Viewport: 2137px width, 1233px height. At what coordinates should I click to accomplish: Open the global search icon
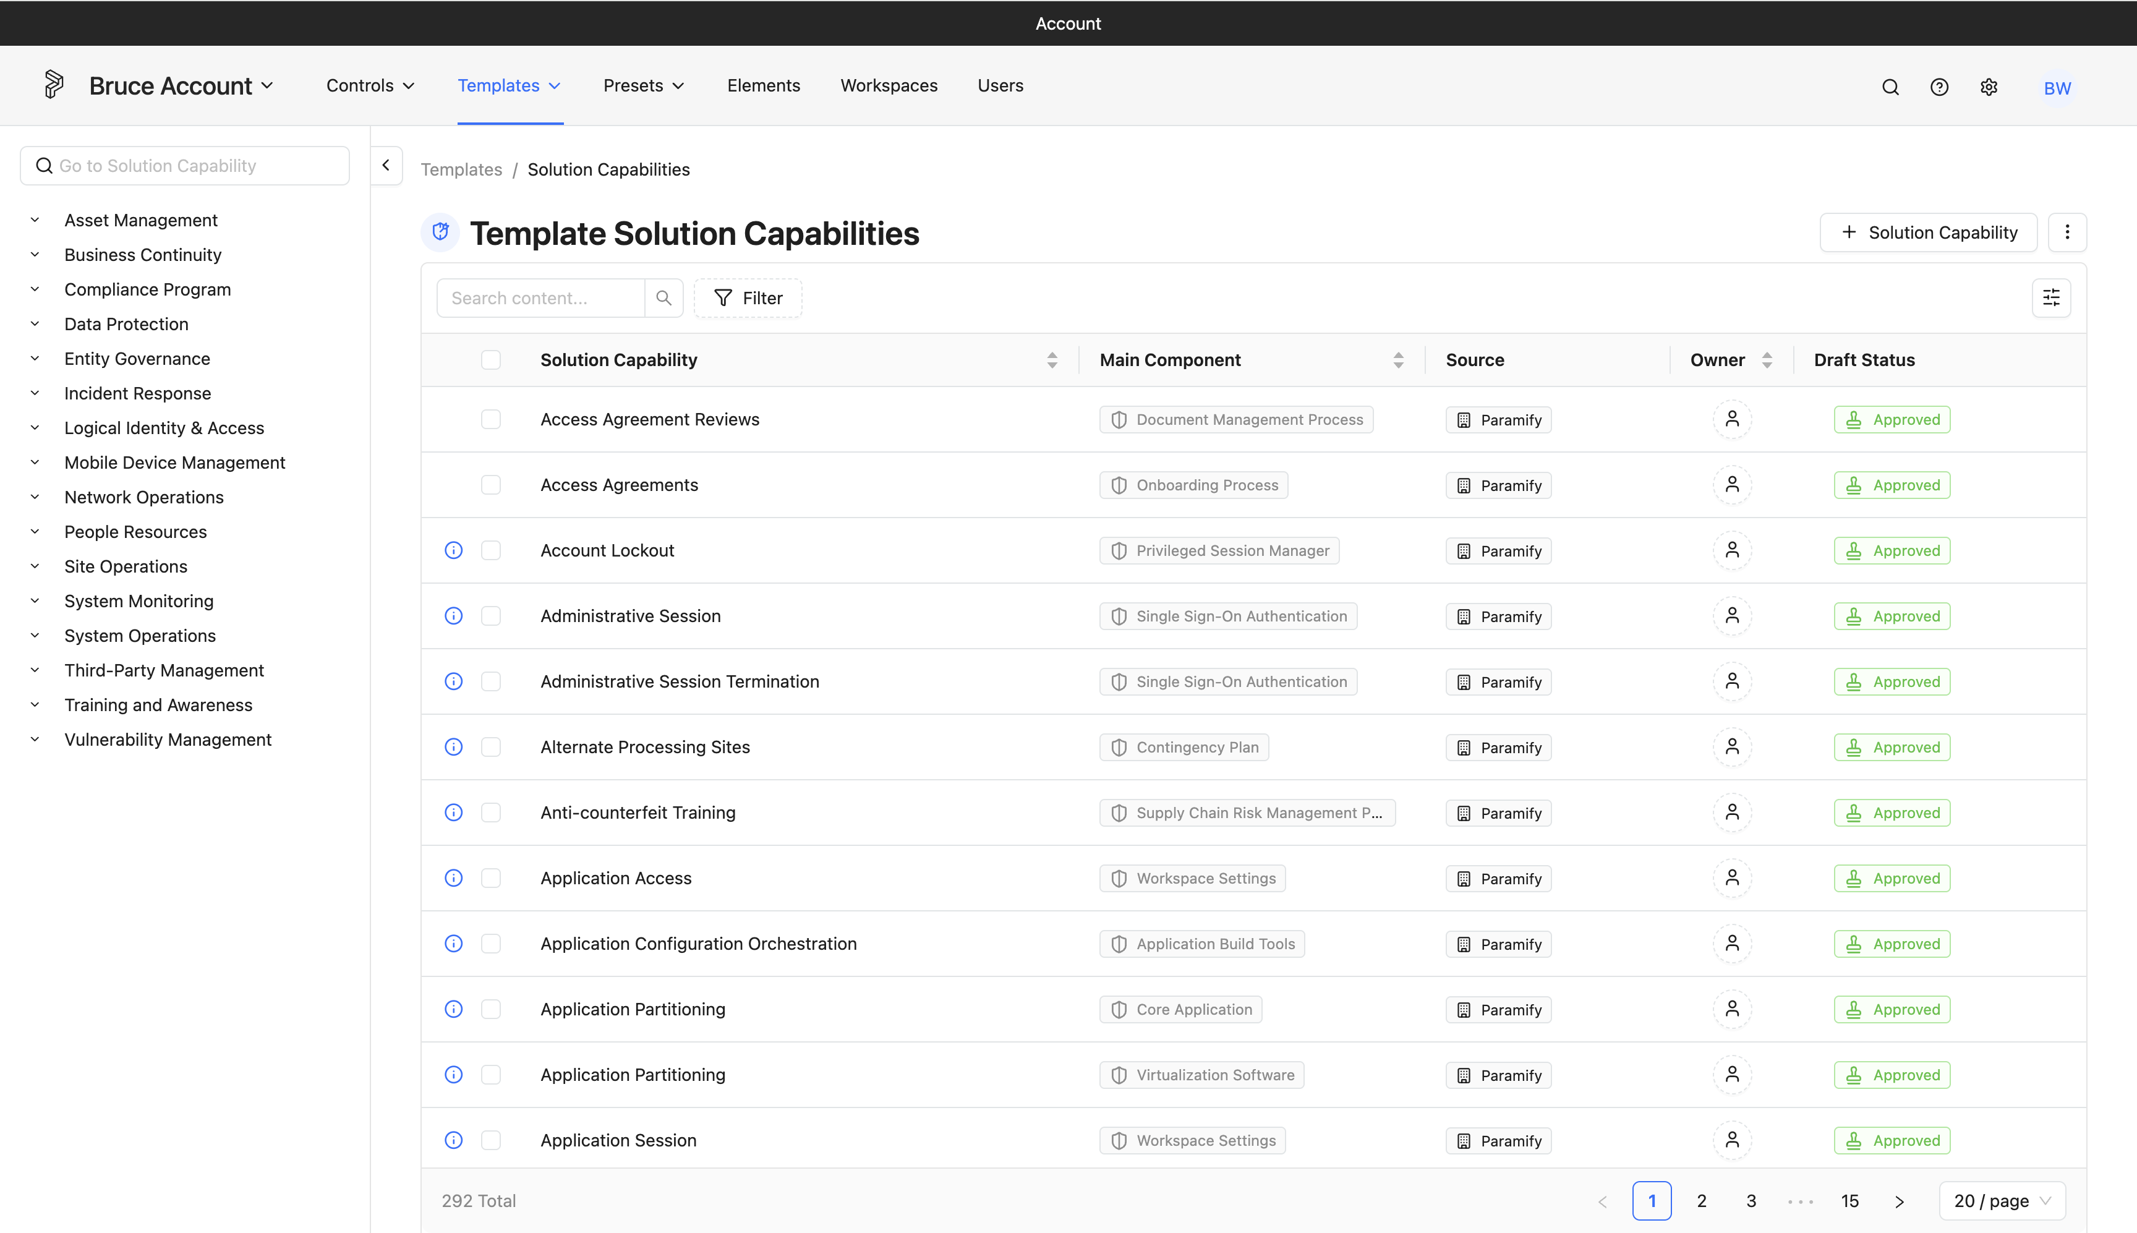(1890, 87)
